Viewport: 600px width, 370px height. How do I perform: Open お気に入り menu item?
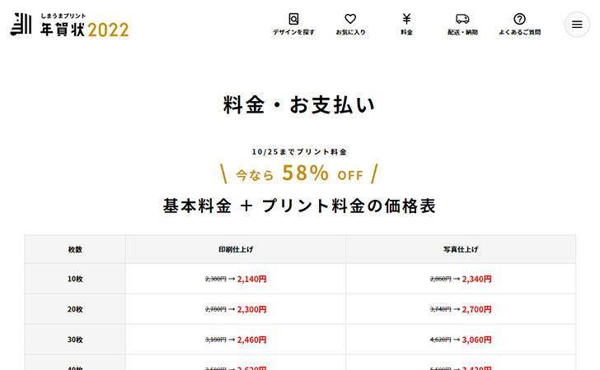click(x=350, y=33)
